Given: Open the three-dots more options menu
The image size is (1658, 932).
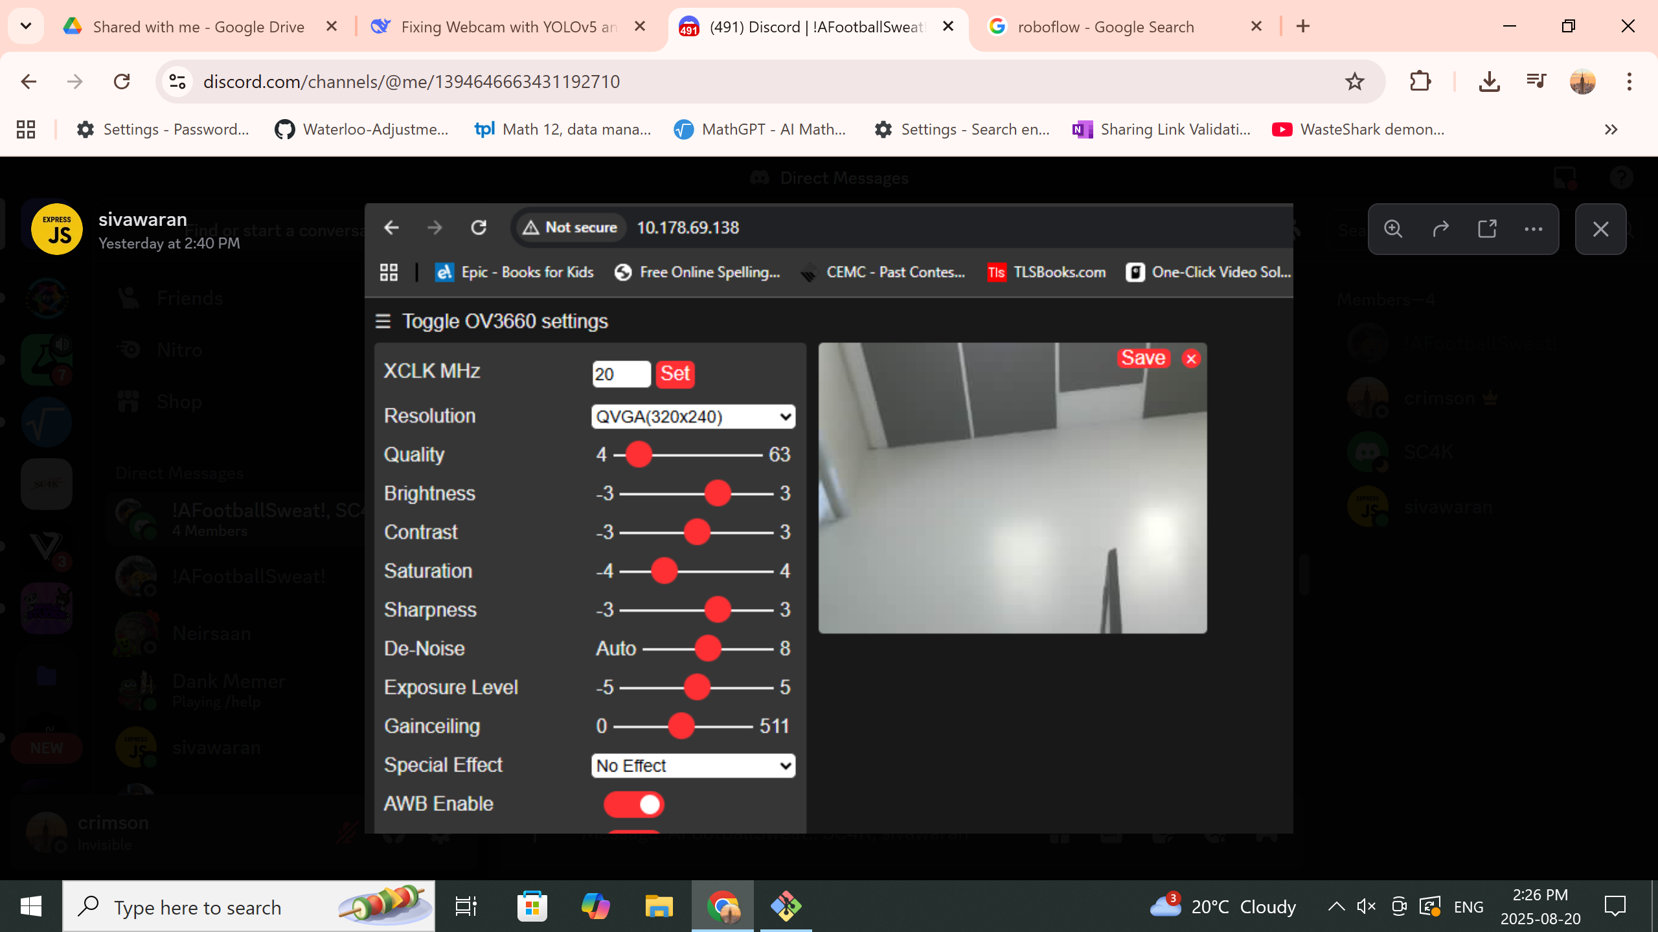Looking at the screenshot, I should 1534,229.
